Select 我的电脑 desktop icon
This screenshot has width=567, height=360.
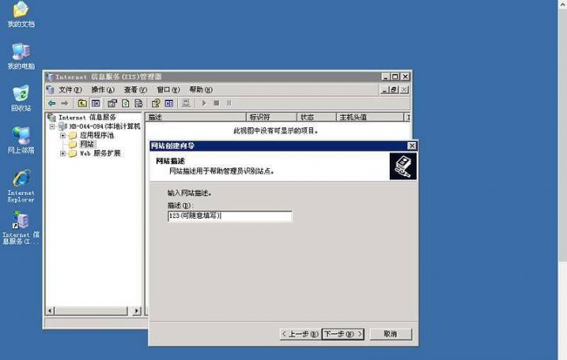[x=21, y=56]
